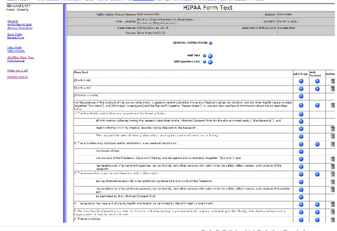Image resolution: width=337 pixels, height=231 pixels.
Task: Edit the 'For the purpose of the conduct' row
Action: coord(301,105)
